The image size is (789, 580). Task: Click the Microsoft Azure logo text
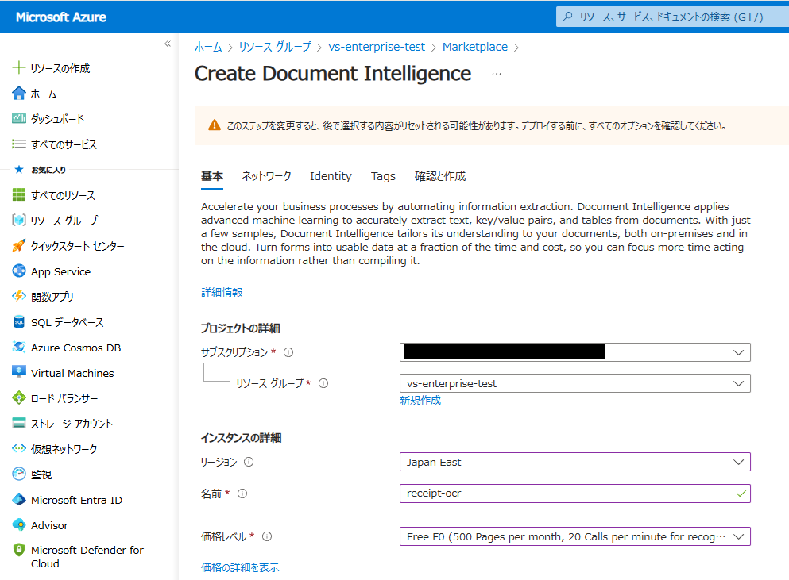tap(61, 17)
